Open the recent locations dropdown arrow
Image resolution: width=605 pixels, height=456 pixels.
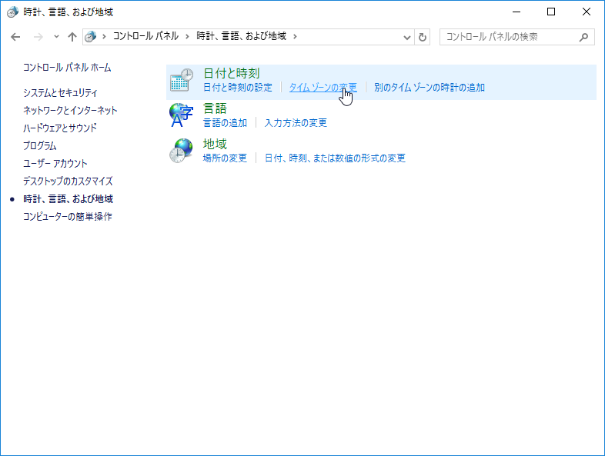(56, 37)
